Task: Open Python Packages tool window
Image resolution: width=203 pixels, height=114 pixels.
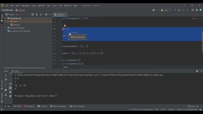Action: point(58,106)
